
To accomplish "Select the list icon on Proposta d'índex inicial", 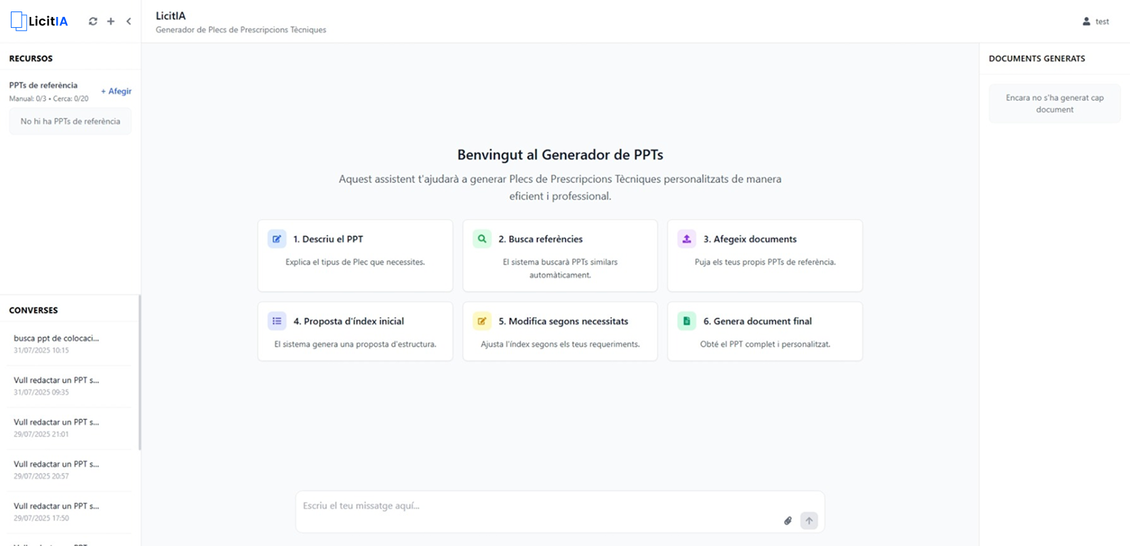I will (x=277, y=320).
